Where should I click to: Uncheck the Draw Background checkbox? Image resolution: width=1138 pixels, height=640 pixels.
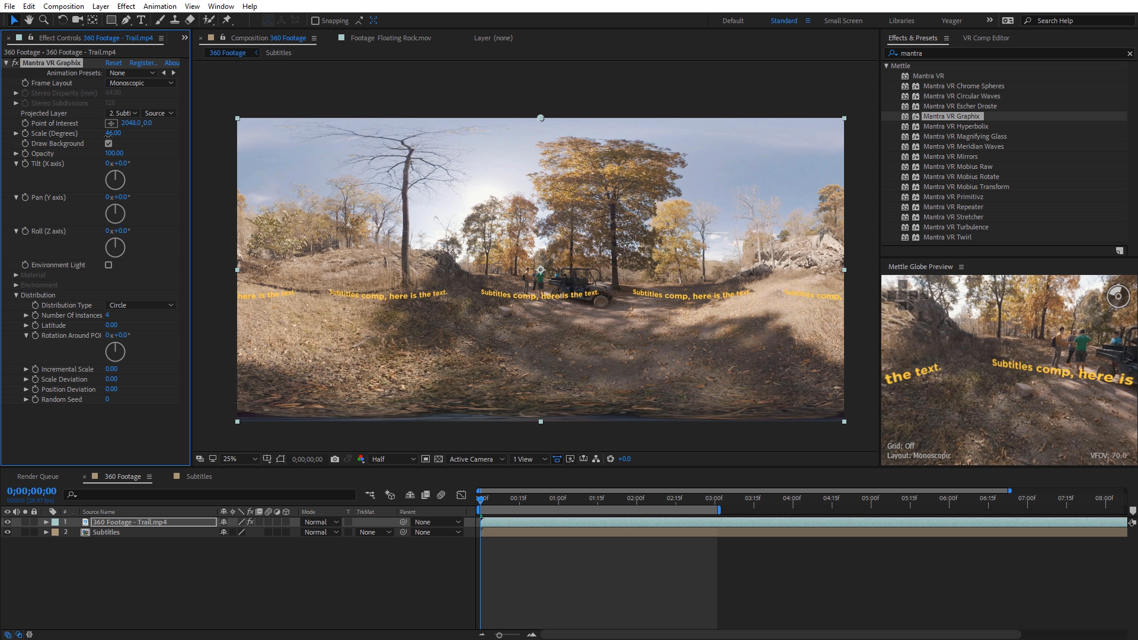pos(108,143)
